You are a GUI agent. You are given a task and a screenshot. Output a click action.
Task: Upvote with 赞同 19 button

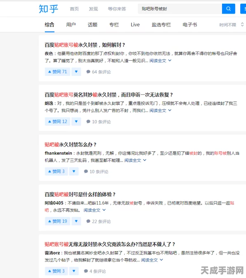tap(57, 221)
